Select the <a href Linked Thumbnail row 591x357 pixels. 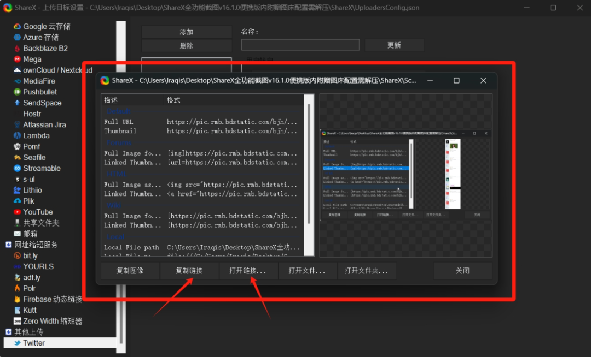pos(202,194)
